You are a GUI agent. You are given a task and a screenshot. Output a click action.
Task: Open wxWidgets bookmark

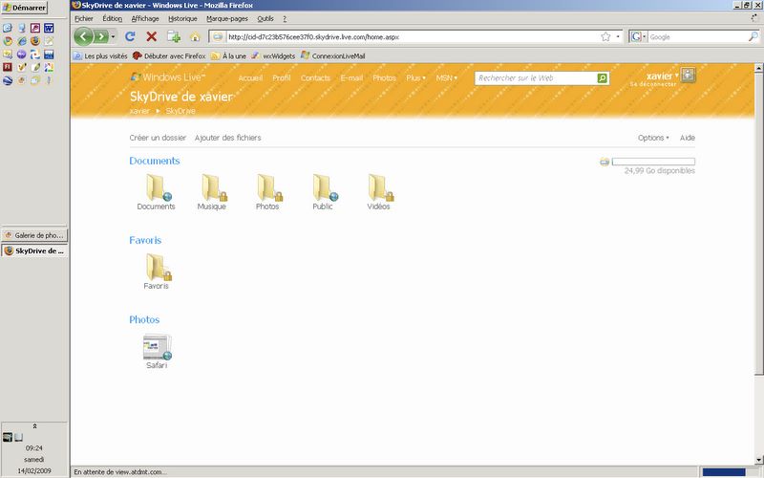pyautogui.click(x=273, y=56)
